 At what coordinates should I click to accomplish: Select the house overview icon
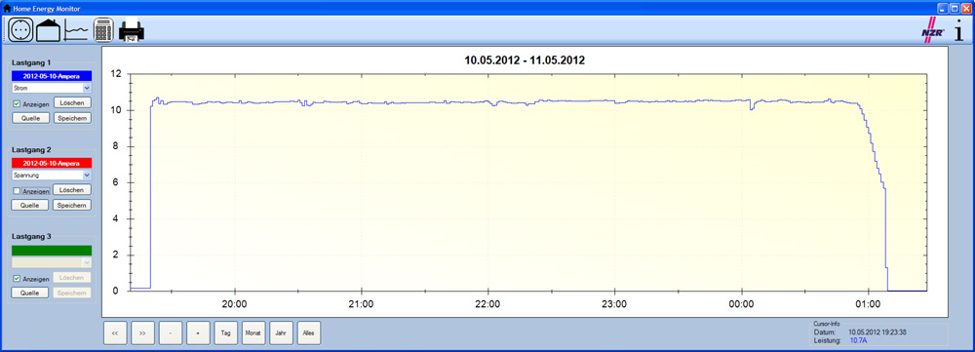(x=48, y=30)
